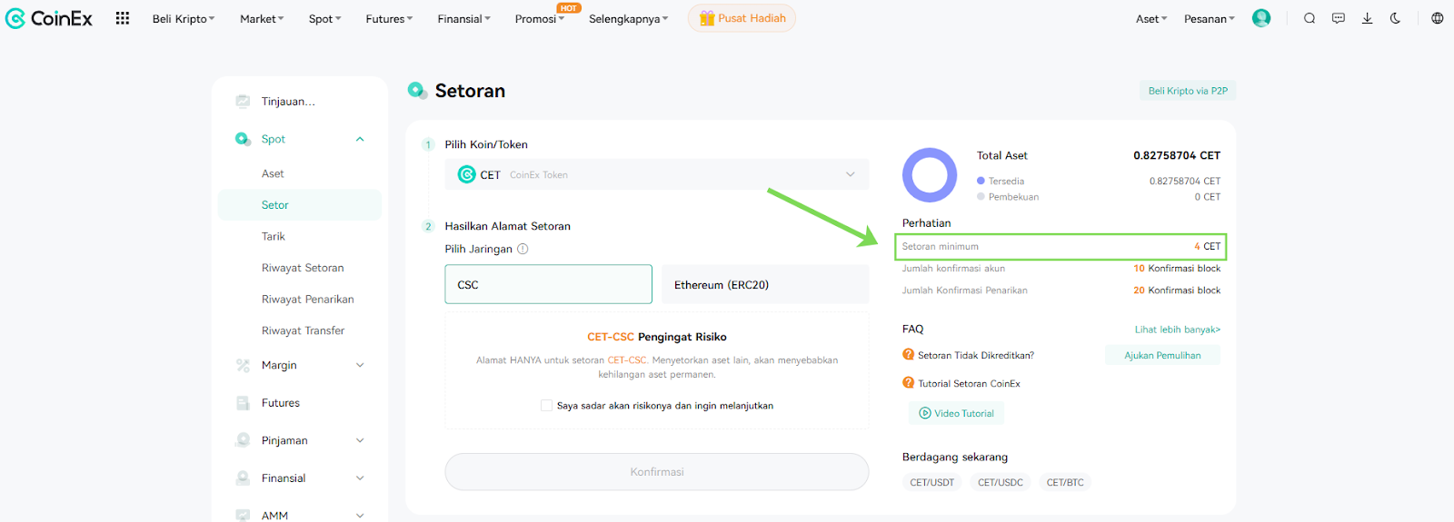Click Ajukan Pemulihan button

[1162, 355]
